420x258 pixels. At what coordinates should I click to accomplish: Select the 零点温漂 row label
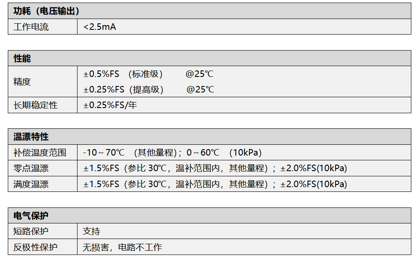(x=31, y=168)
